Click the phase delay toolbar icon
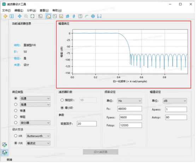The width and height of the screenshot is (196, 163). click(74, 16)
